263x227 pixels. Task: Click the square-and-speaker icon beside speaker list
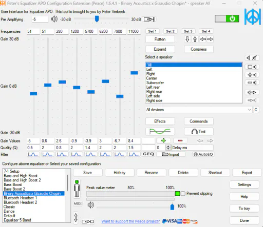(252, 67)
